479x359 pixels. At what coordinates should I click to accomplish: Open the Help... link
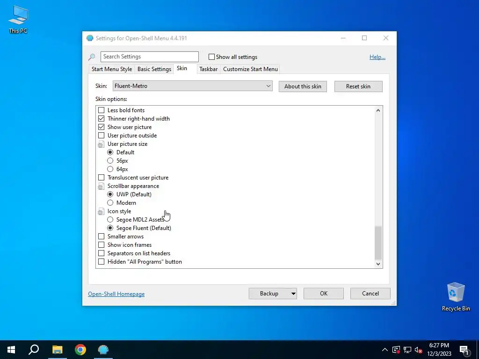tap(377, 57)
